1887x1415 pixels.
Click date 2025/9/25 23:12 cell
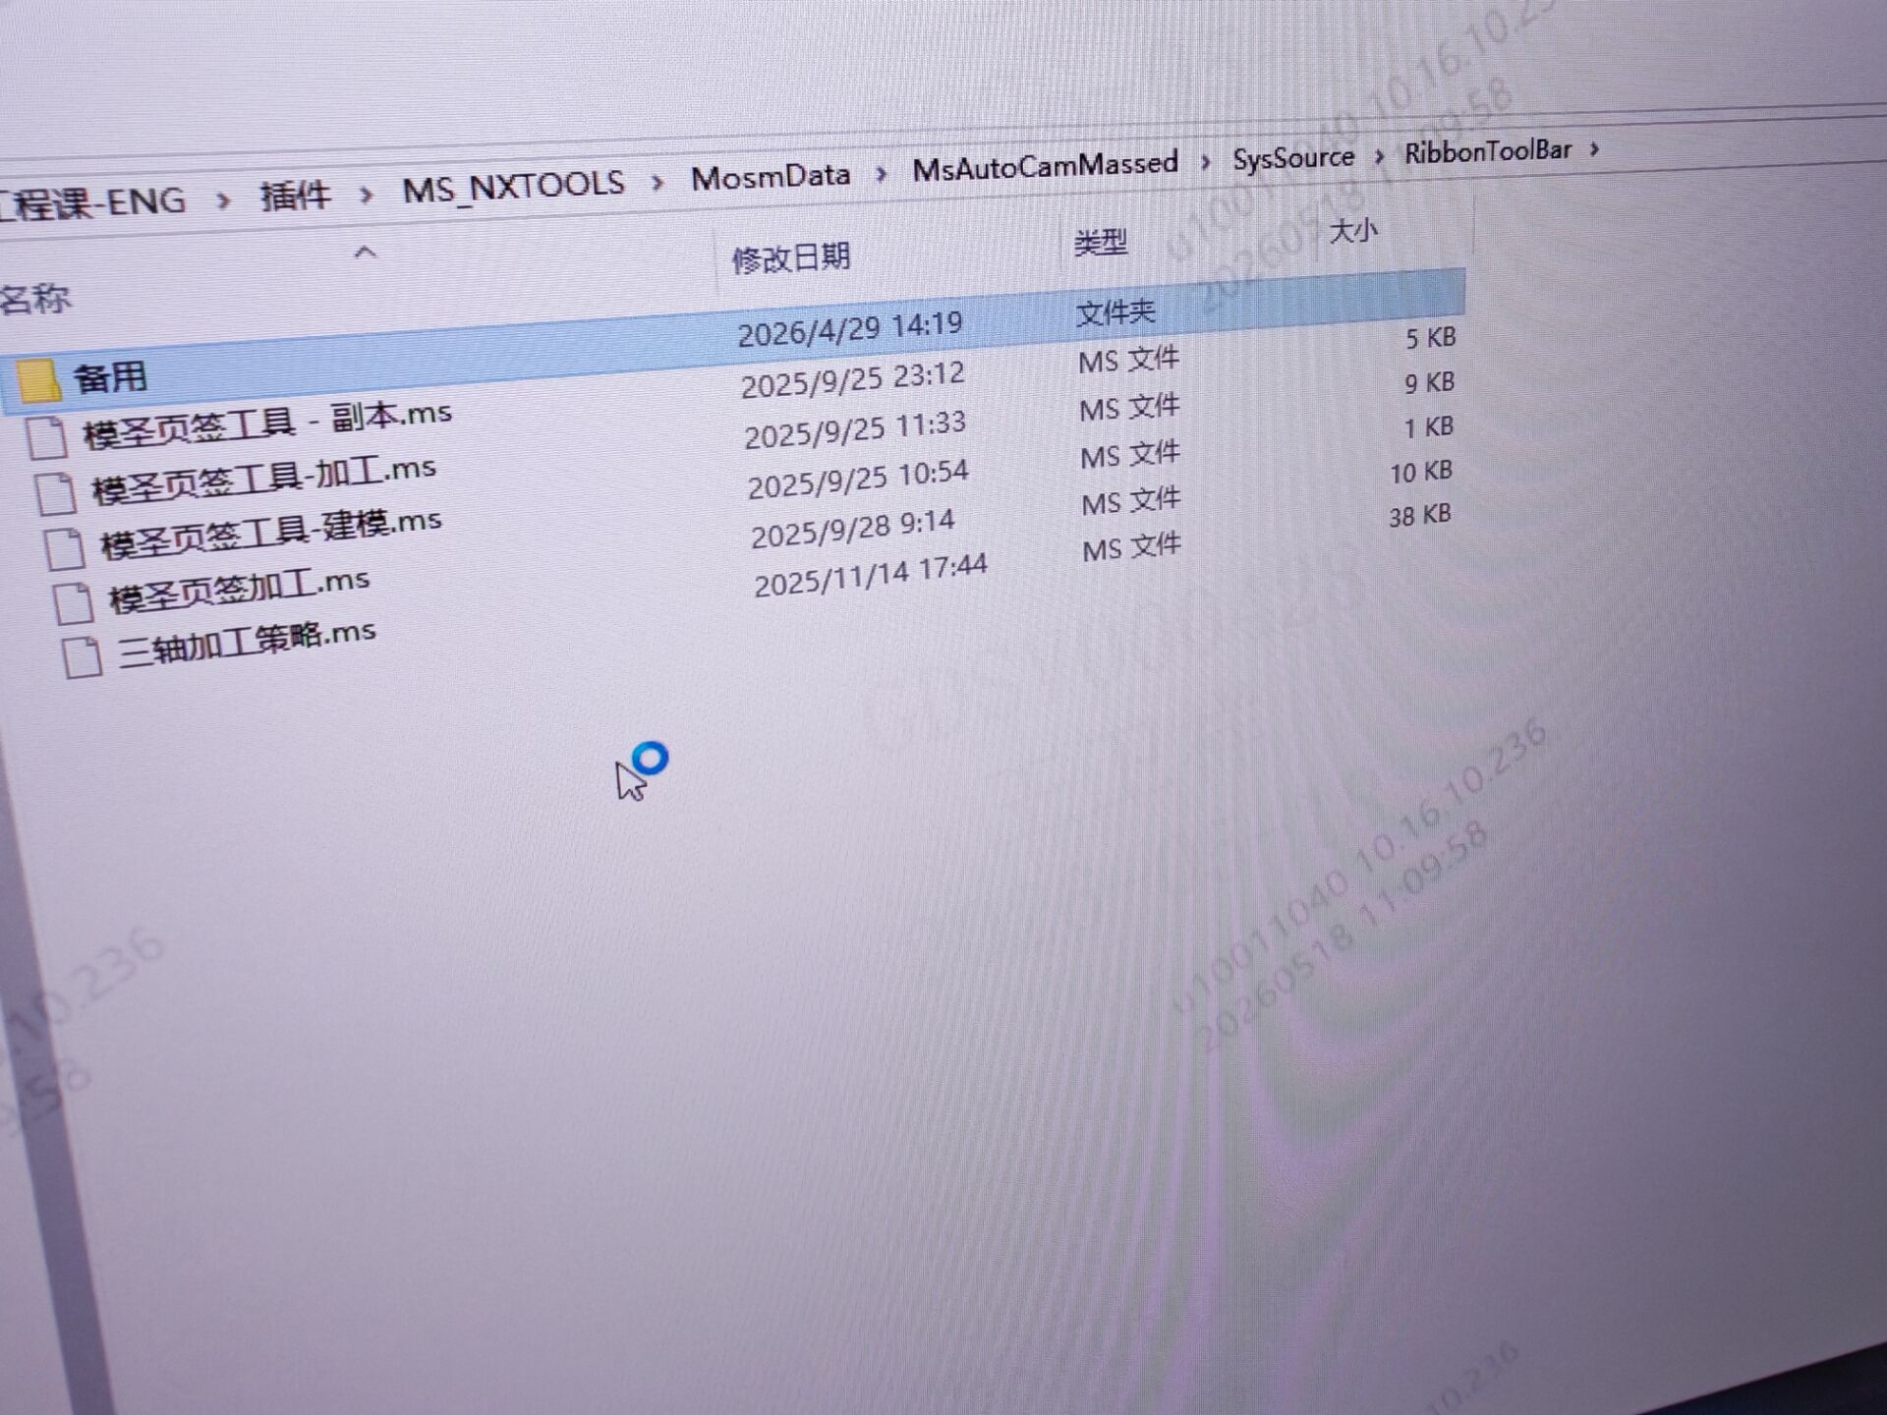pyautogui.click(x=853, y=379)
